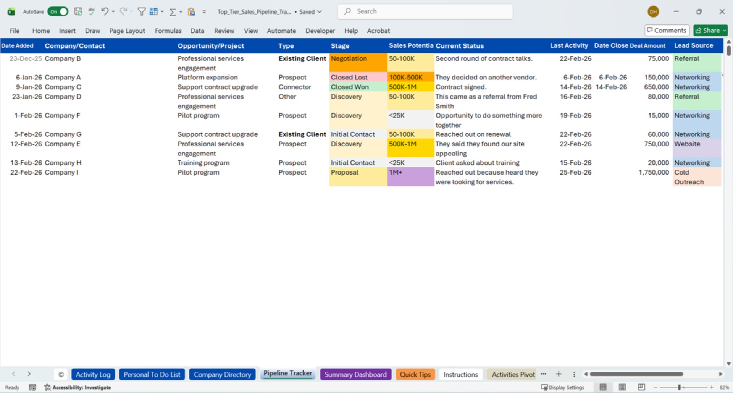Switch to the Formulas ribbon tab

tap(168, 31)
